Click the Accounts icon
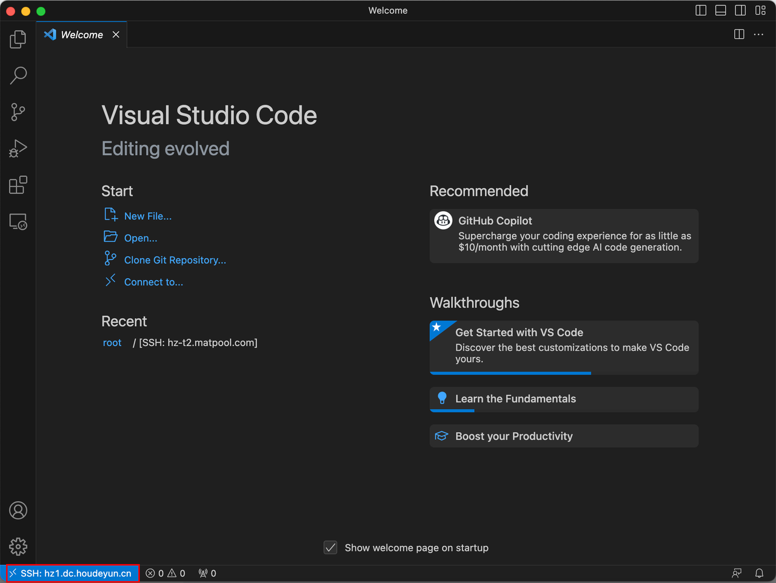The image size is (776, 583). pyautogui.click(x=18, y=510)
